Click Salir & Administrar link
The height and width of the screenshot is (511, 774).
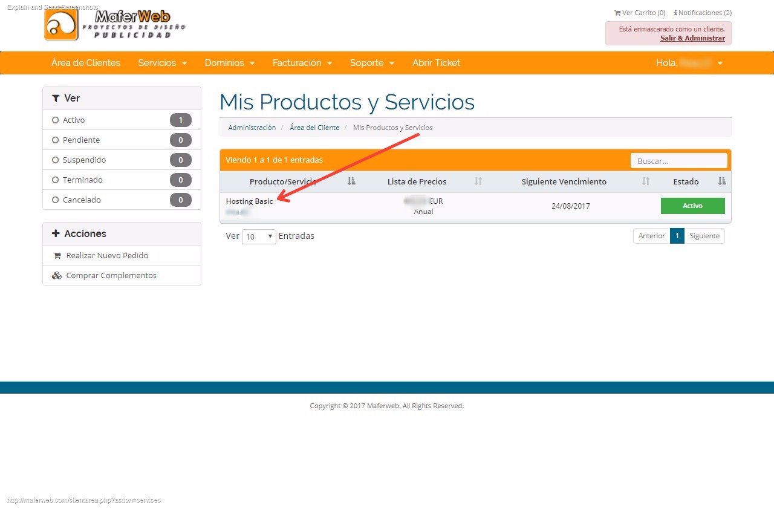pyautogui.click(x=692, y=38)
